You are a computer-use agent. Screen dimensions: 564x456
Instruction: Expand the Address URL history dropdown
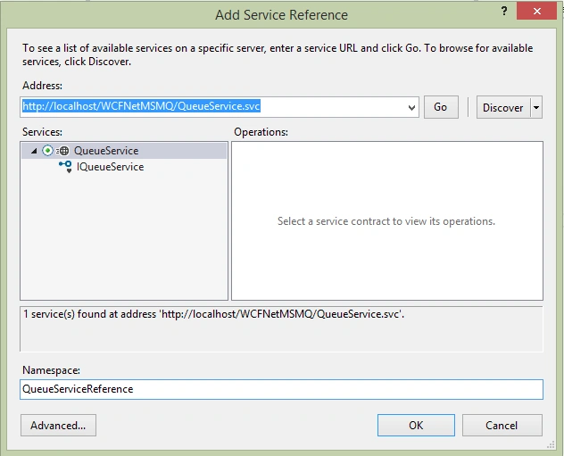coord(412,107)
